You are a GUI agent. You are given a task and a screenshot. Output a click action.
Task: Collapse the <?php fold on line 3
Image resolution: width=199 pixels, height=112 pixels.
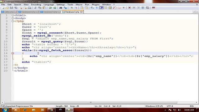[12, 21]
